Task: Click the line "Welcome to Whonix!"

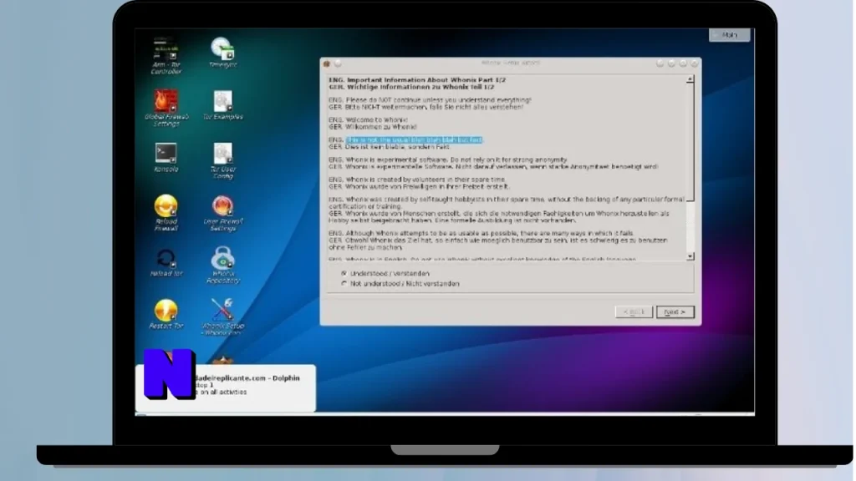Action: pyautogui.click(x=377, y=120)
